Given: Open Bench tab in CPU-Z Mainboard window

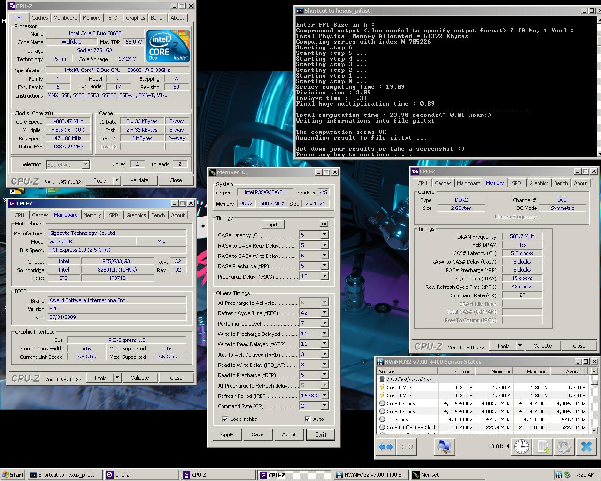Looking at the screenshot, I should pyautogui.click(x=158, y=215).
